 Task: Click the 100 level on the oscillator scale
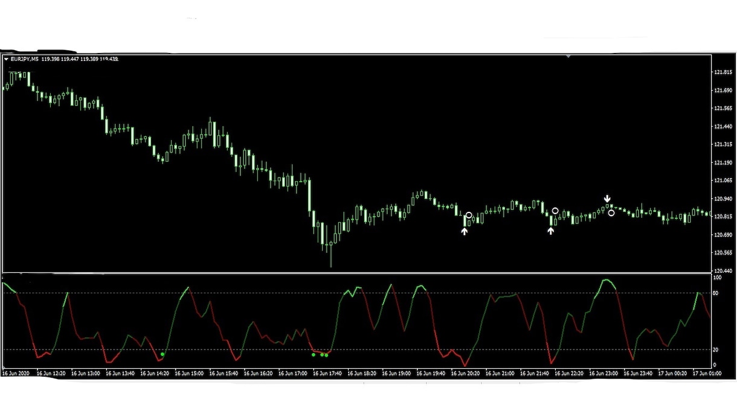click(718, 278)
